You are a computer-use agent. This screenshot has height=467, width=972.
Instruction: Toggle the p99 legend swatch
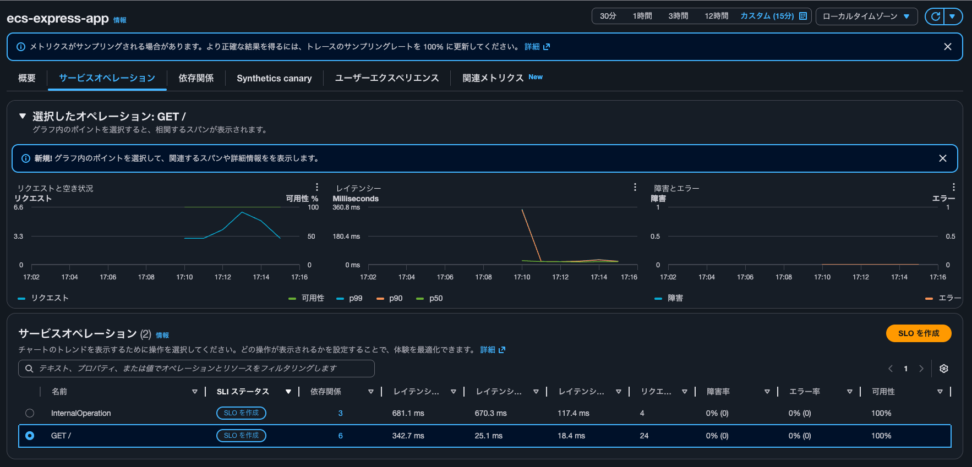340,298
